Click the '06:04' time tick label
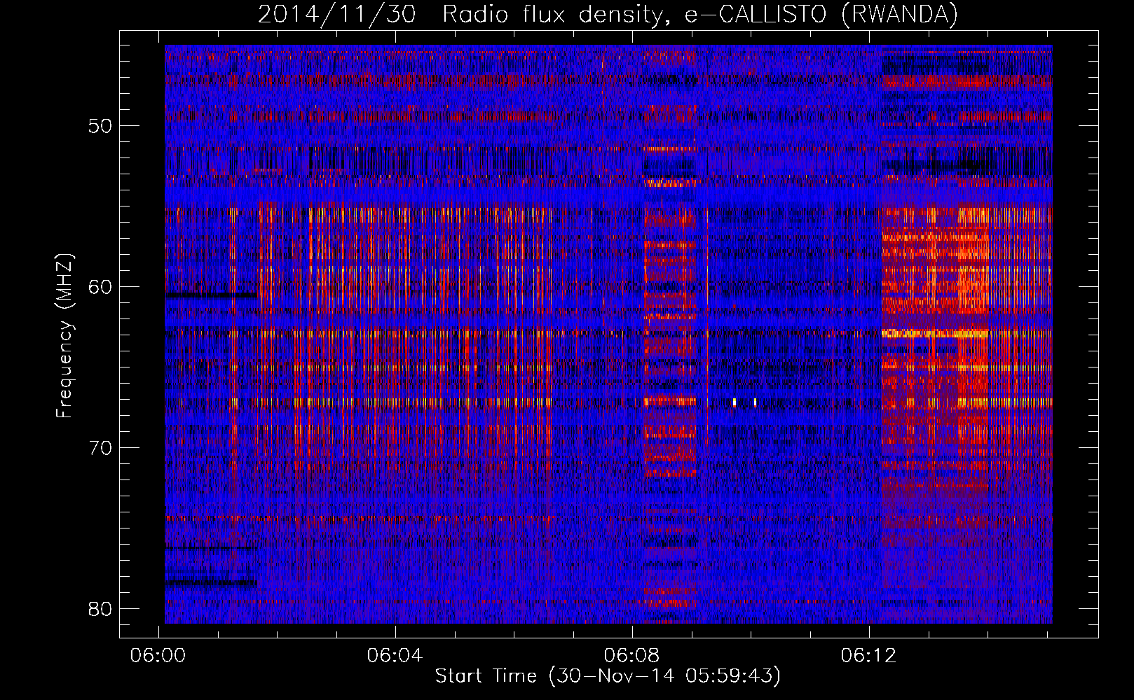Screen dimensions: 1134x700 [395, 656]
